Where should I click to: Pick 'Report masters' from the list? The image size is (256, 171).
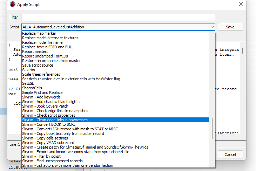(x=115, y=52)
